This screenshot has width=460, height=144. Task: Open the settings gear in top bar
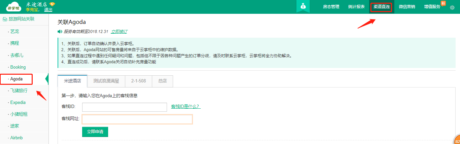tap(452, 7)
